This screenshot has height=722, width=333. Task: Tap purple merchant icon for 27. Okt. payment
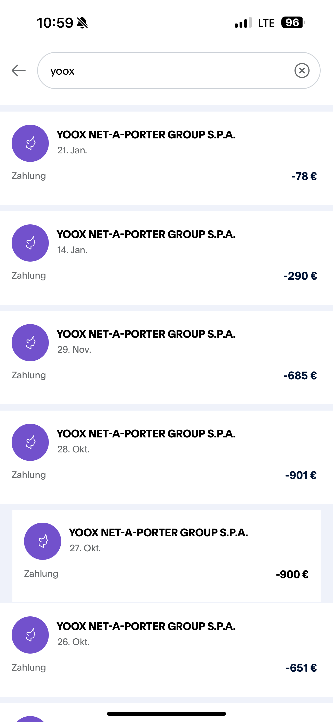click(x=43, y=541)
